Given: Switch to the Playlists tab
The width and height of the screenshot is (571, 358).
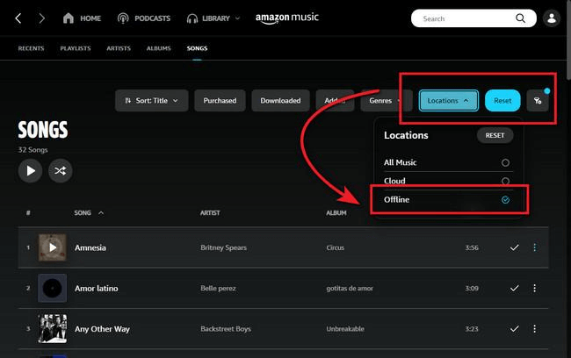Looking at the screenshot, I should pos(75,49).
